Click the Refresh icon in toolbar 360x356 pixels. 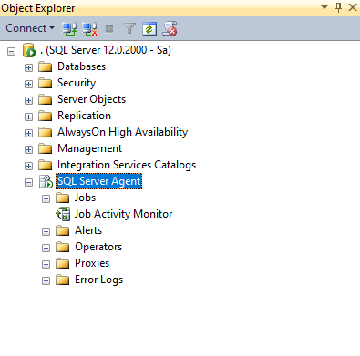pos(149,29)
